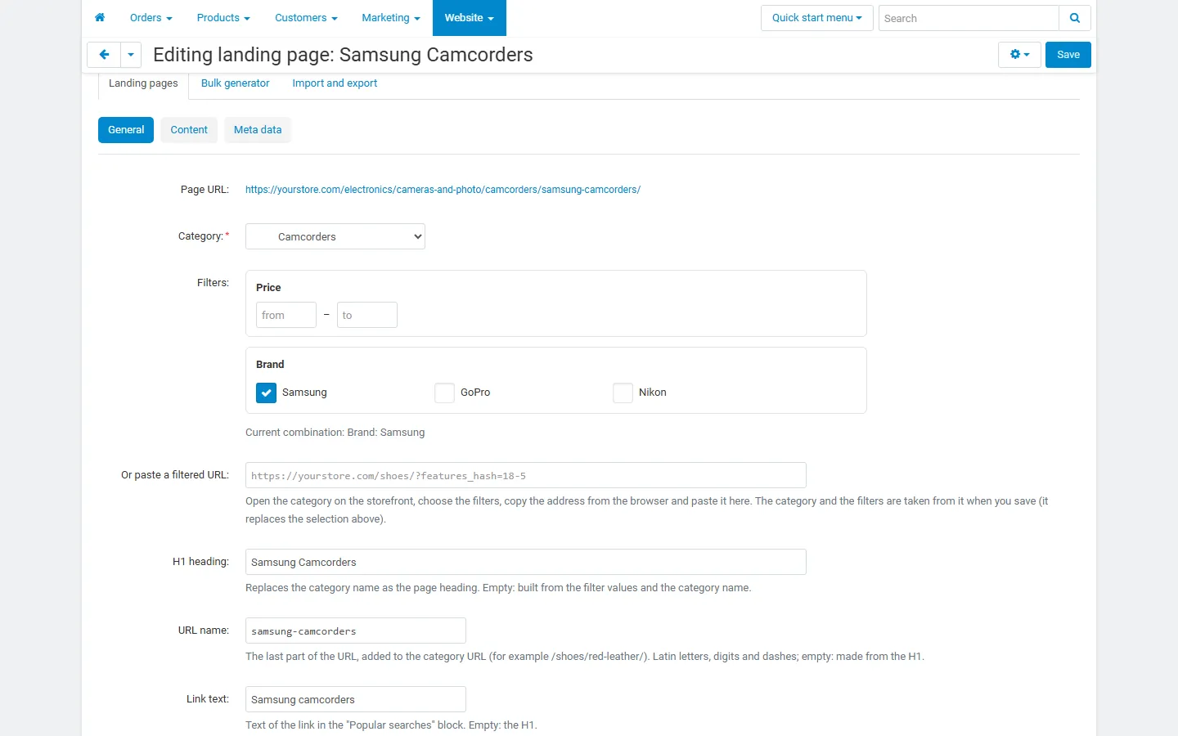Viewport: 1178px width, 736px height.
Task: Save the landing page
Action: (1068, 55)
